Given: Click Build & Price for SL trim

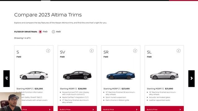Looking at the screenshot, I should (164, 109).
